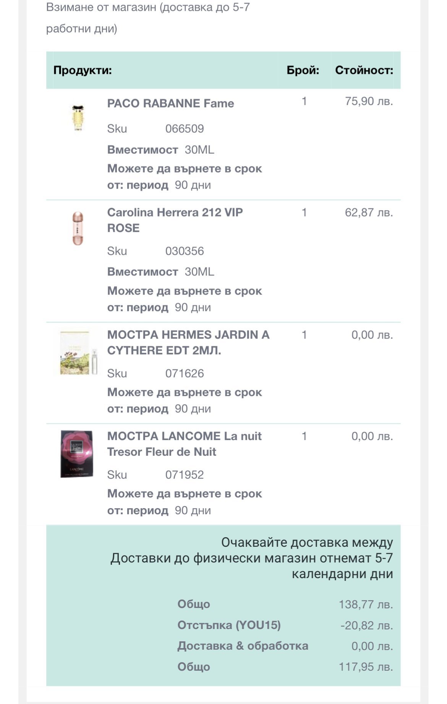
Task: Click the Продукти column header
Action: (83, 70)
